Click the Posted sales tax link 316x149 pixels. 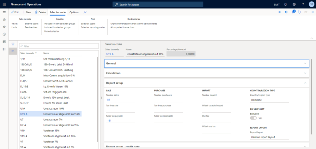pos(52,31)
